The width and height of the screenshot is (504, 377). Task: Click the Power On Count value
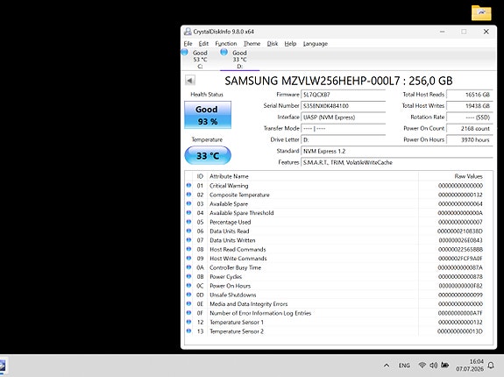coord(470,128)
